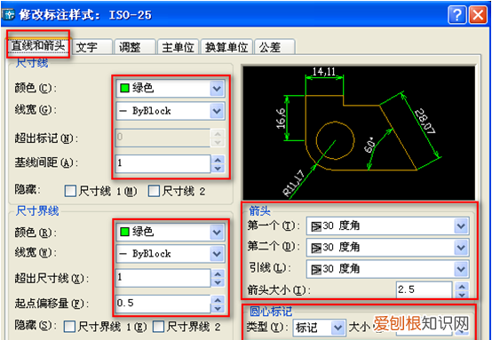Decrease the 超出尺寸线 value

coord(218,282)
